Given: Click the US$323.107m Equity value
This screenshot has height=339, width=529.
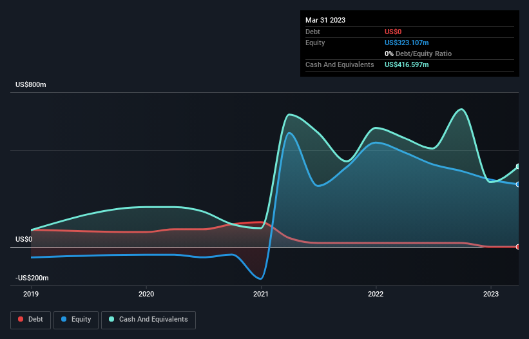Looking at the screenshot, I should coord(407,43).
